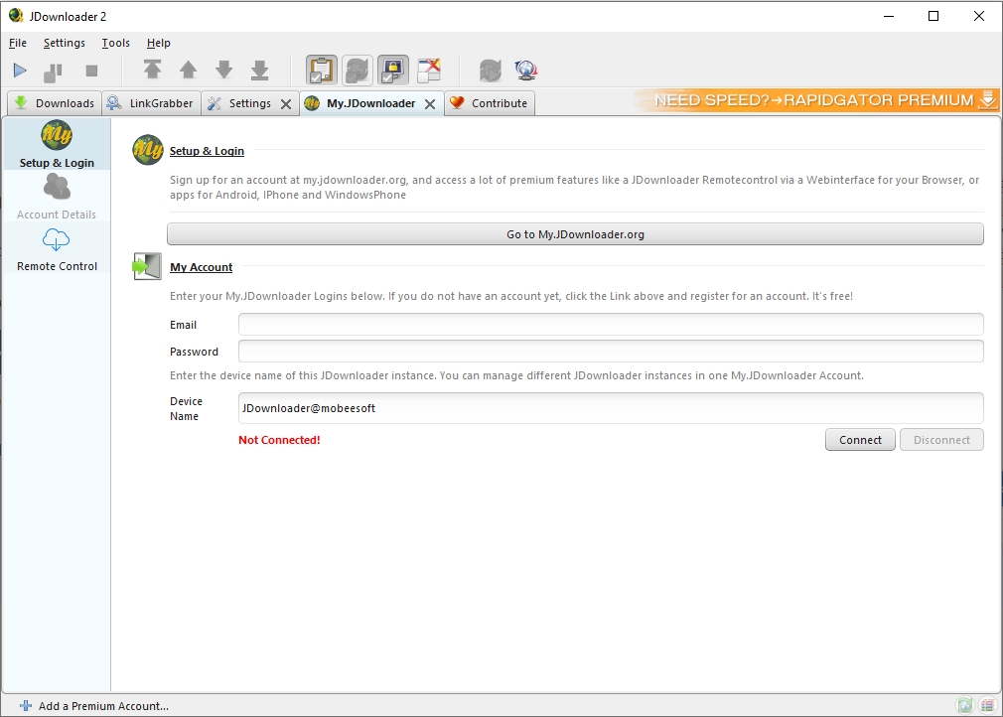Image resolution: width=1003 pixels, height=717 pixels.
Task: Click Add a Premium Account link
Action: 94,705
